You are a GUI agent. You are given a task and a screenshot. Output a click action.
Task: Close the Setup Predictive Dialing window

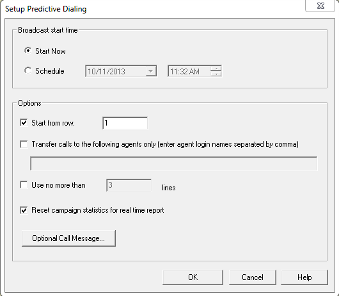[320, 6]
